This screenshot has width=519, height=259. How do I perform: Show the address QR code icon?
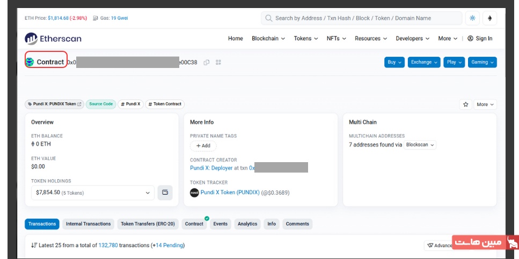(218, 63)
